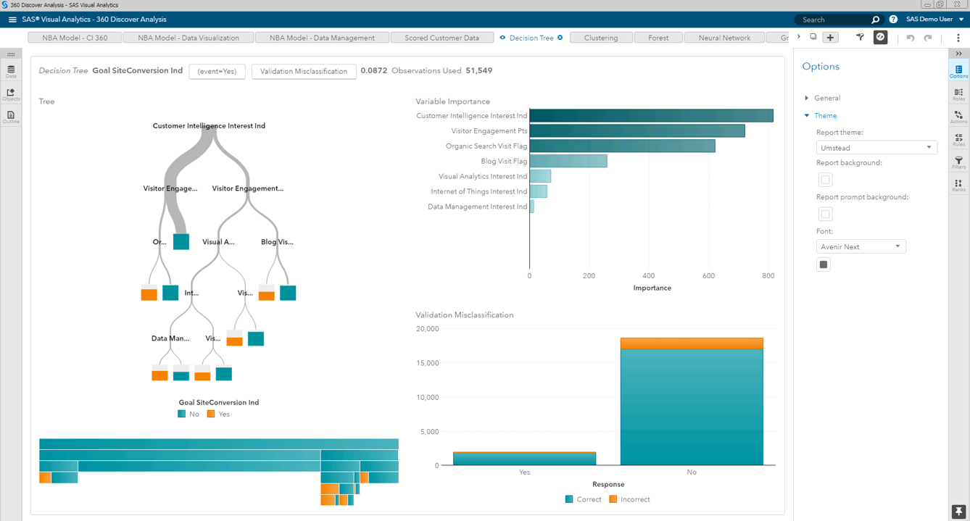Viewport: 970px width, 521px height.
Task: Click the Validation Misclassification button
Action: [x=304, y=71]
